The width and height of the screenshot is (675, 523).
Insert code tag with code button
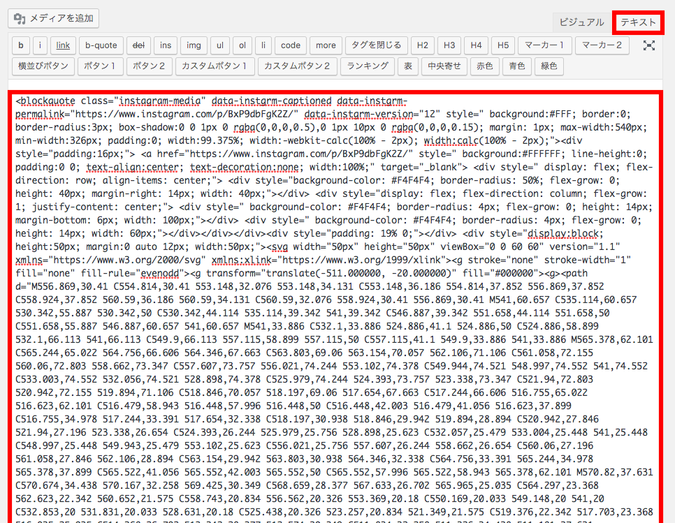tap(291, 45)
